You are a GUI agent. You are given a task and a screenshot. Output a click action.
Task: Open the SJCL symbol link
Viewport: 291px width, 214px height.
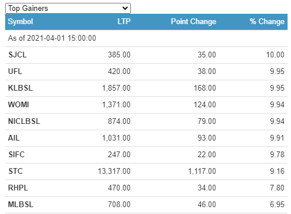click(17, 55)
